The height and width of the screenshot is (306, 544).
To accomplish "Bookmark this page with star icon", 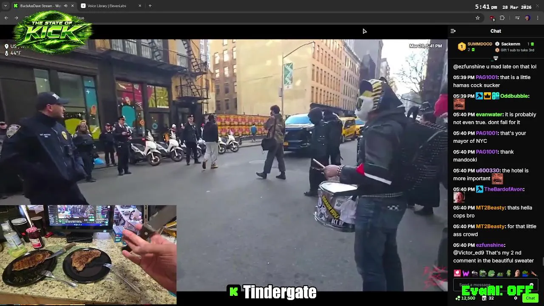I will click(x=478, y=18).
